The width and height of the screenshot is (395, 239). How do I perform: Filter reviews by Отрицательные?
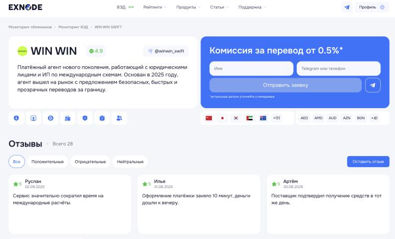(90, 162)
